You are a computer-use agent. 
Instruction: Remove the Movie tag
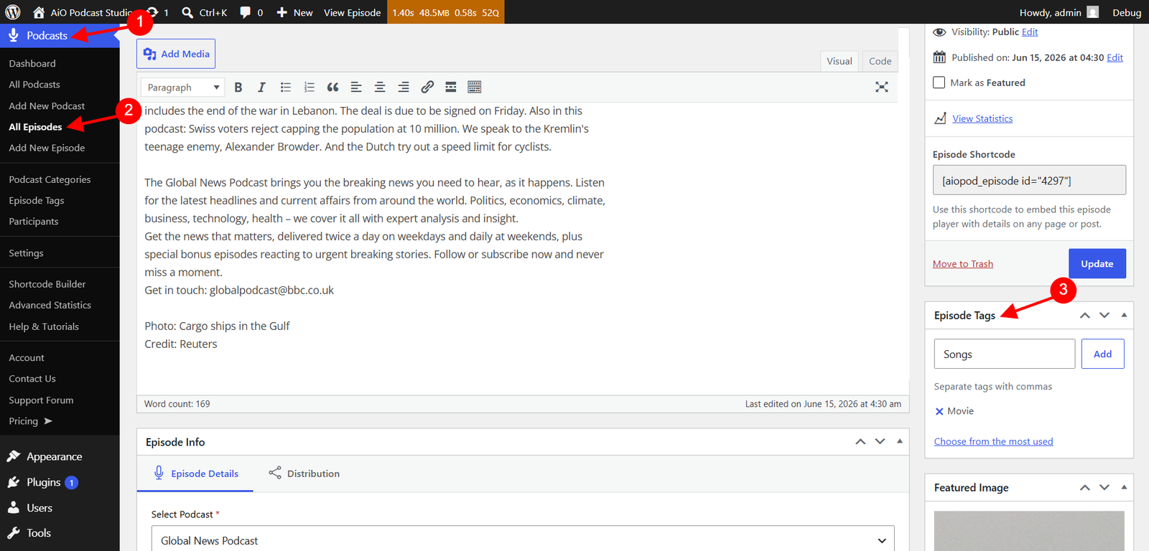[x=939, y=411]
